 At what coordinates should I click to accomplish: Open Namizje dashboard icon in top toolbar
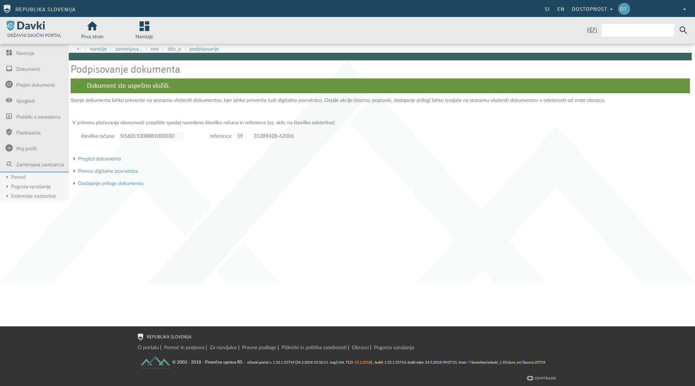tap(144, 26)
